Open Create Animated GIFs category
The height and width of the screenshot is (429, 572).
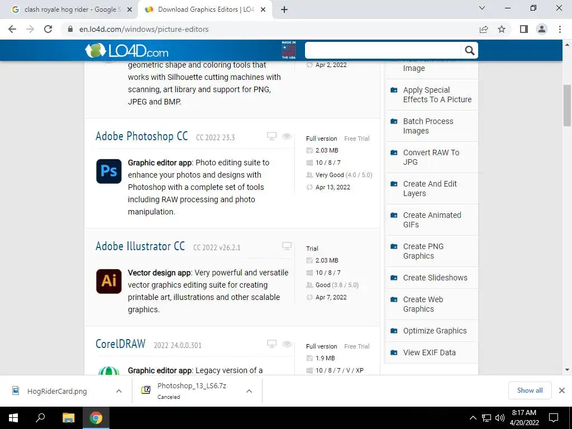pos(432,220)
